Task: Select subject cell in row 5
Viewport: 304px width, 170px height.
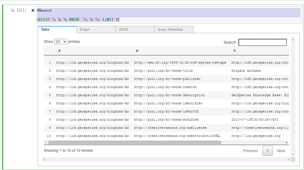Action: [92, 95]
